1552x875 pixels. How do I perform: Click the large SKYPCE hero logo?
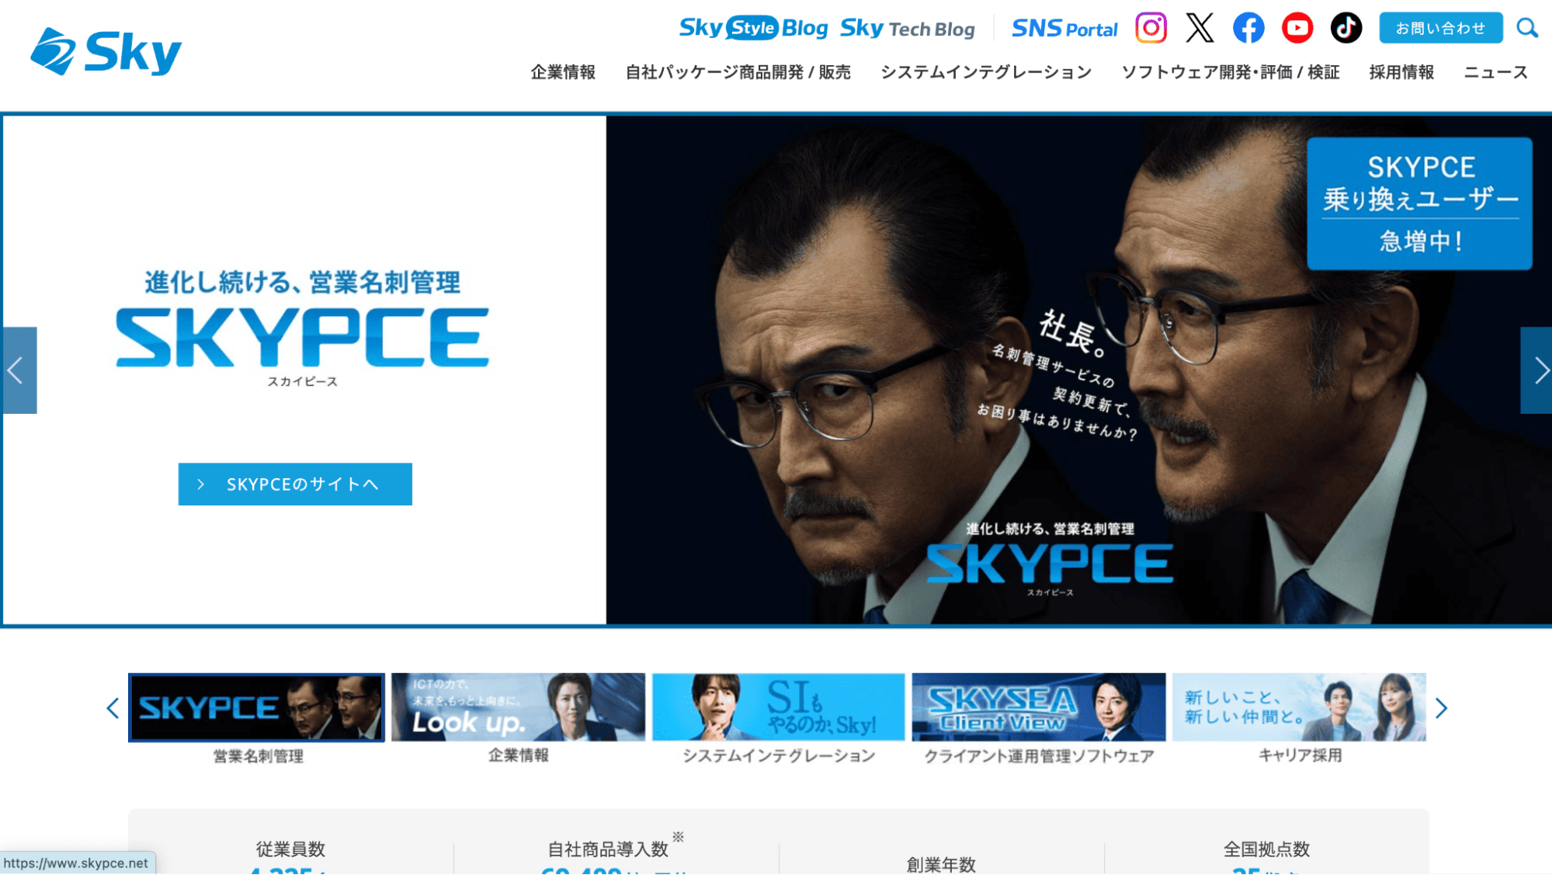click(x=303, y=337)
